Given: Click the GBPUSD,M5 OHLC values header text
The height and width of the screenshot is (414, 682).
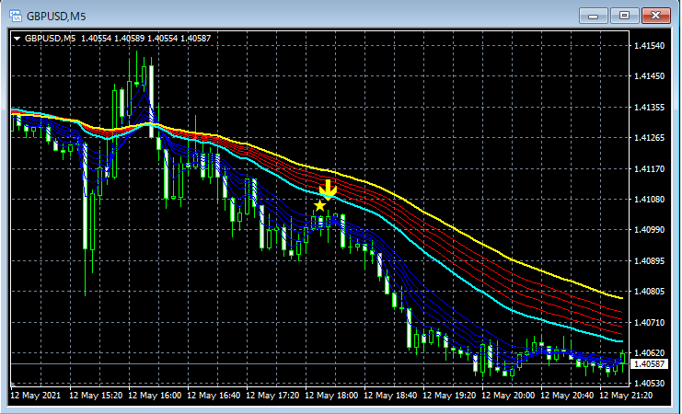Looking at the screenshot, I should [x=118, y=39].
